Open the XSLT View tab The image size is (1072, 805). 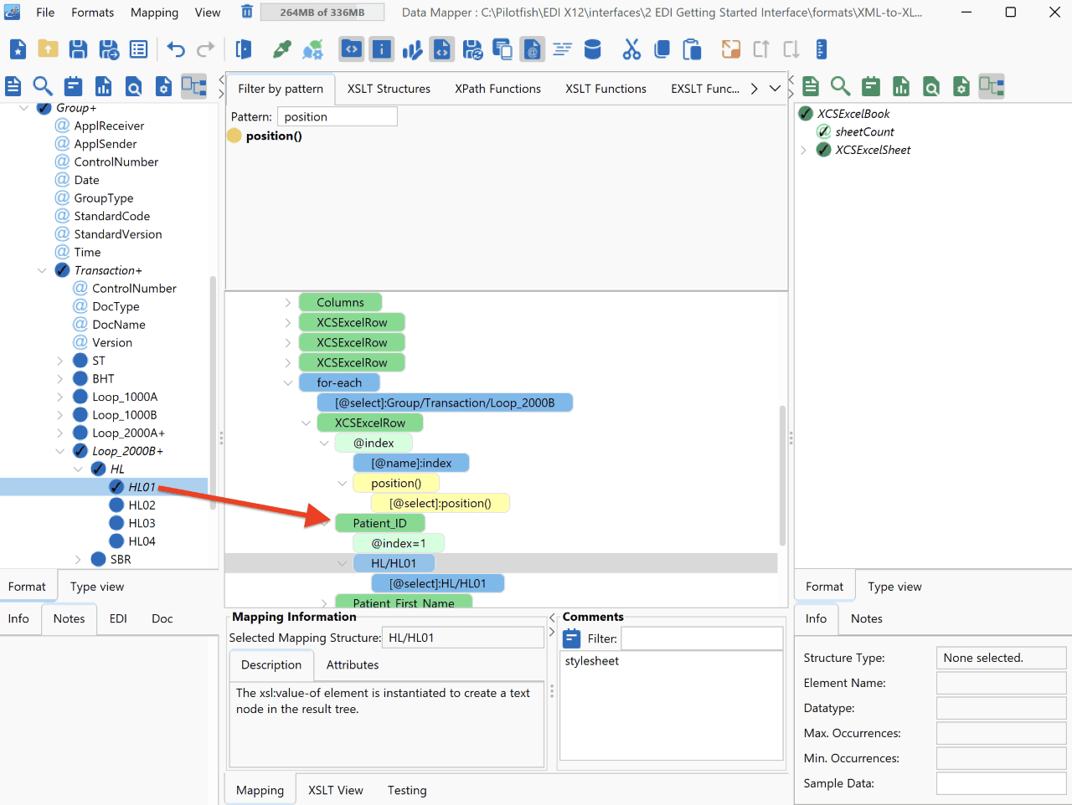tap(335, 790)
